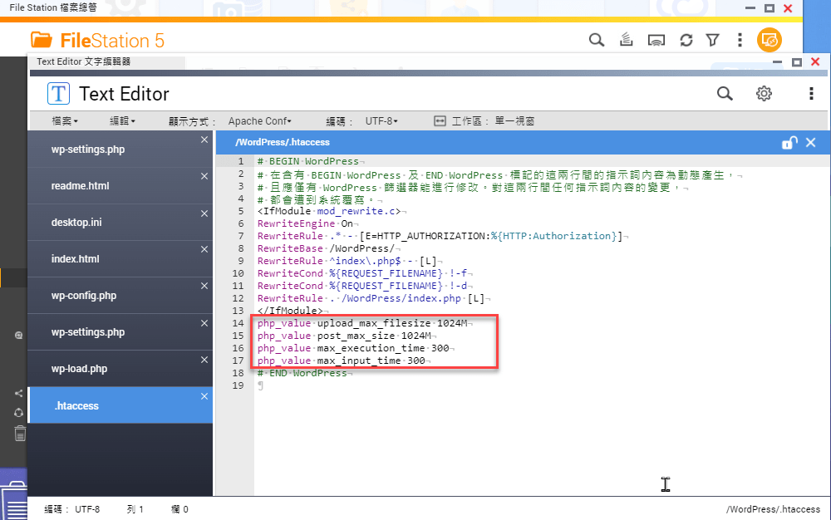Expand the UTF-8 encoding dropdown
831x520 pixels.
381,121
